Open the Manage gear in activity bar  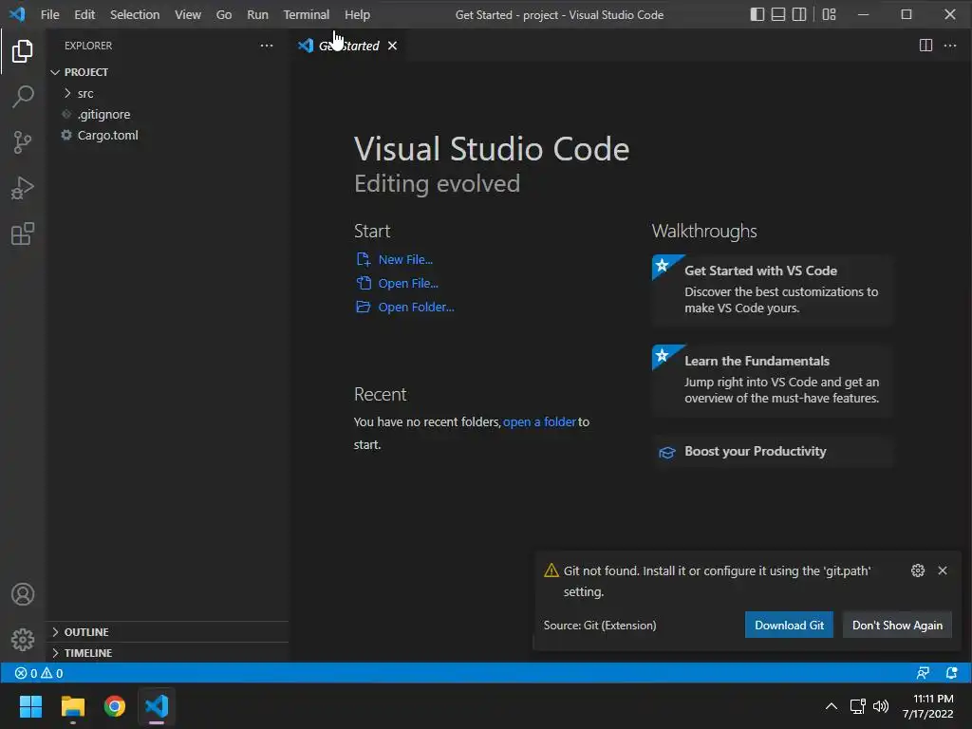(x=23, y=639)
